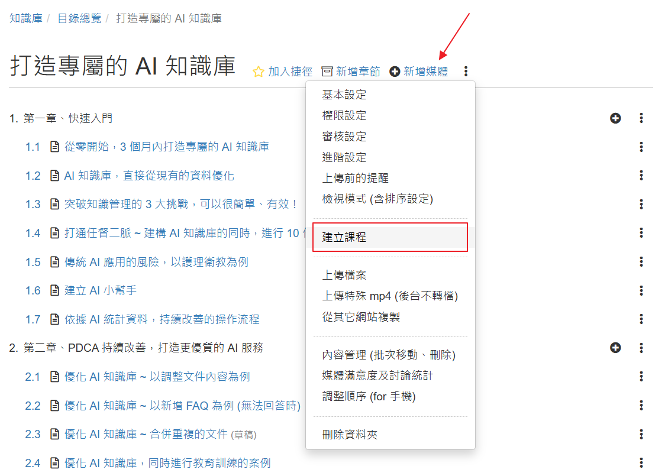
Task: Select 建立課程 from the menu
Action: (344, 237)
